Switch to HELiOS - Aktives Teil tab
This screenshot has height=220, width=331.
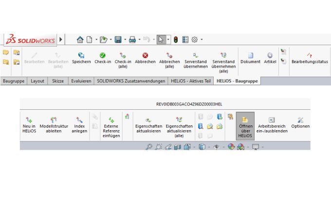(x=191, y=81)
